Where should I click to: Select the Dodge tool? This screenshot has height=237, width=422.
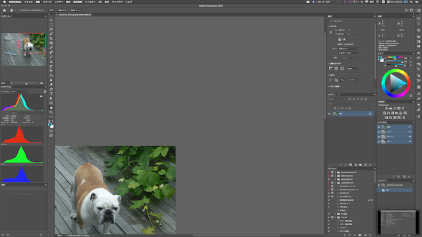click(x=51, y=85)
